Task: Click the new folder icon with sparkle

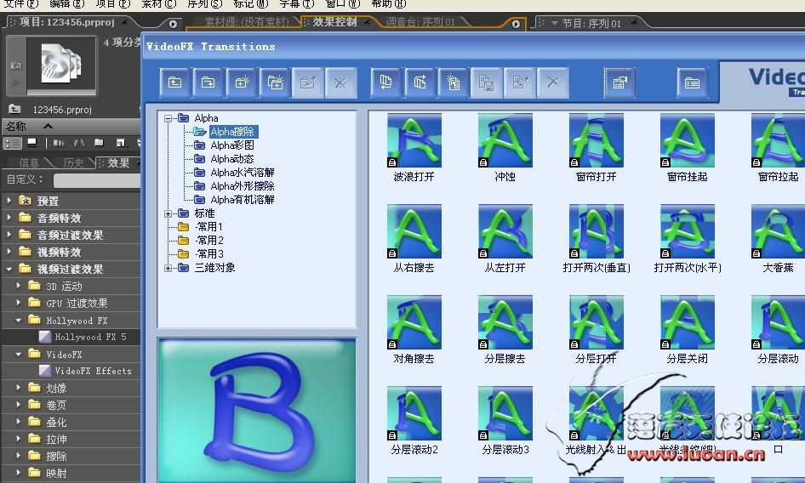Action: [x=242, y=82]
